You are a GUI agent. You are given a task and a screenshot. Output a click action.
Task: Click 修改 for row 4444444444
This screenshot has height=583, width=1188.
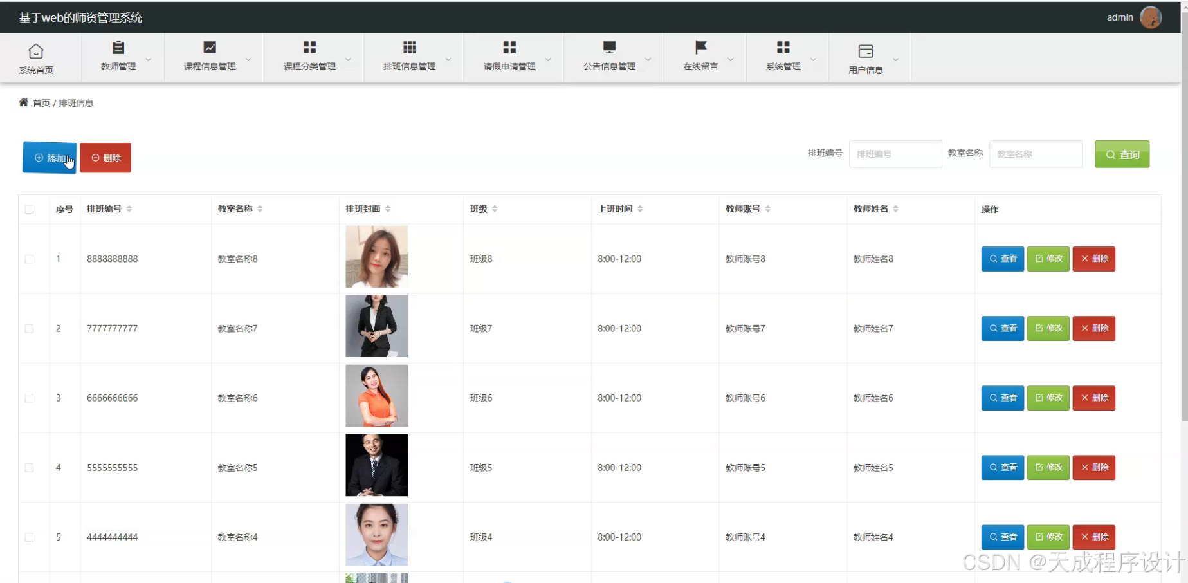tap(1048, 537)
